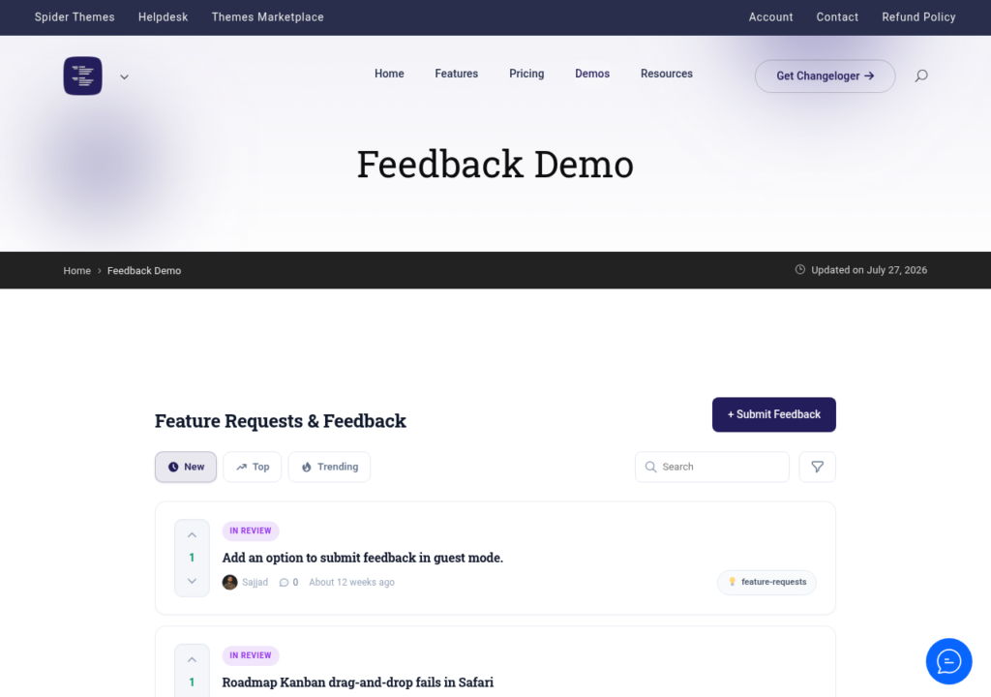Upvote the guest mode feedback post

[193, 535]
